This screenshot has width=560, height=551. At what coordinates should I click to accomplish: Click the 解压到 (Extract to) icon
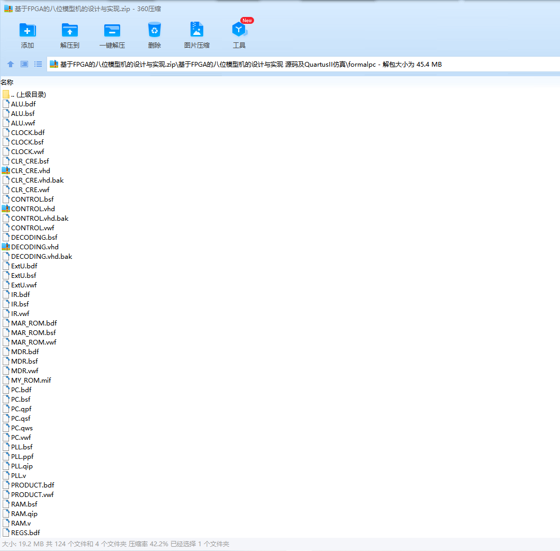tap(70, 30)
